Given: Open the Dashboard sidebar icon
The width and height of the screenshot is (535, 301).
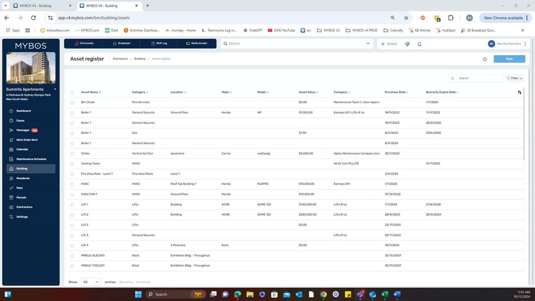Looking at the screenshot, I should tap(11, 111).
